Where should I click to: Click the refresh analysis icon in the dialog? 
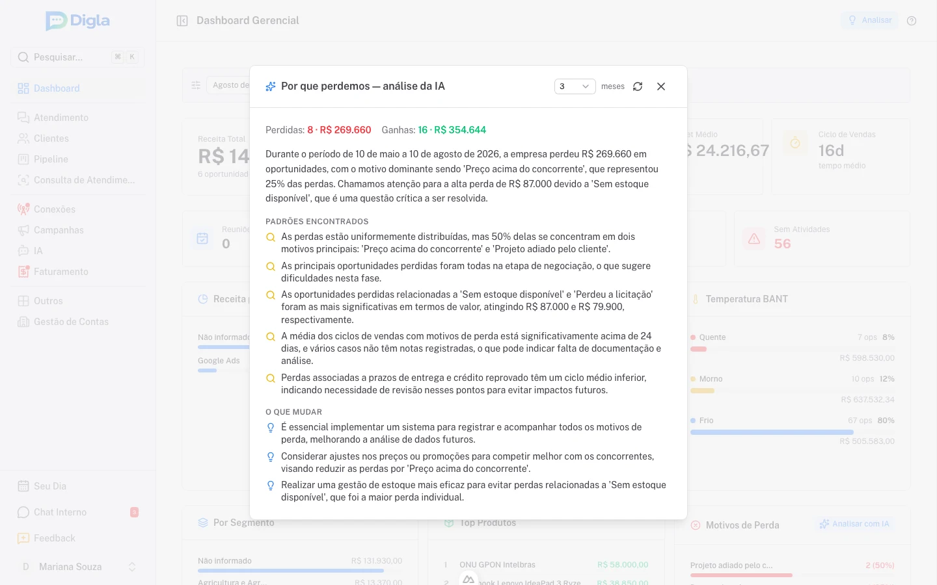coord(638,86)
